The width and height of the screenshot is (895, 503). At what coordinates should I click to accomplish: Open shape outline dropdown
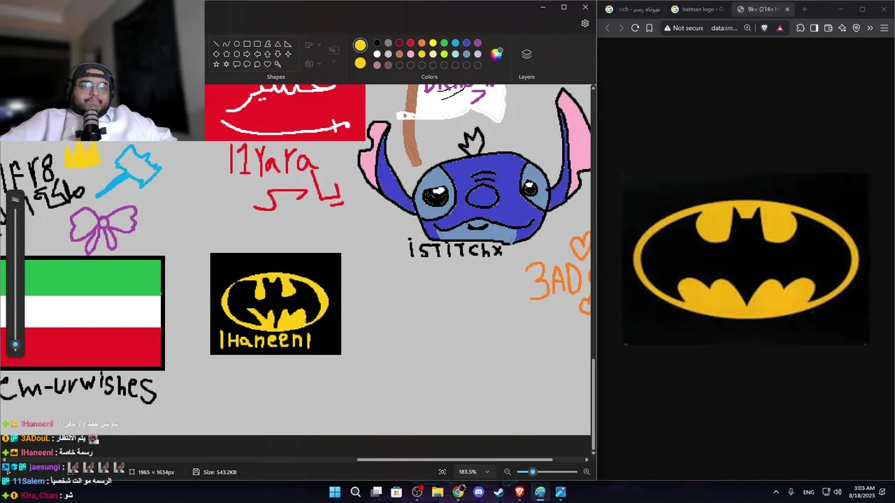[x=319, y=45]
